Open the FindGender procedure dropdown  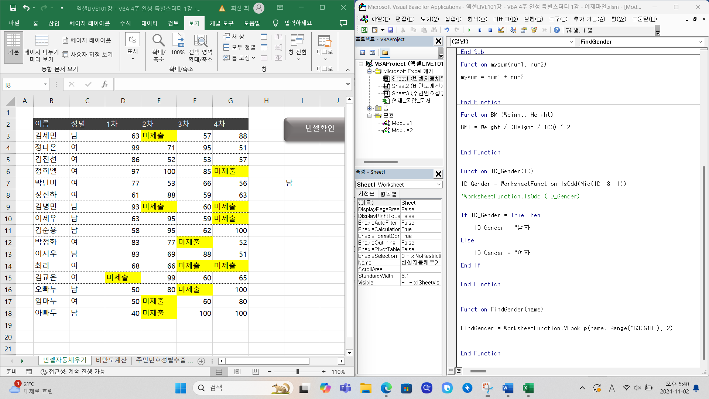coord(700,42)
